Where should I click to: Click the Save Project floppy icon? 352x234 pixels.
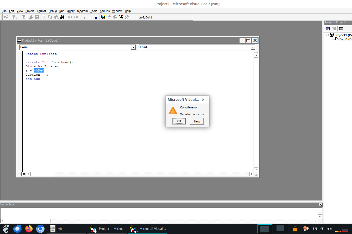coord(37,17)
